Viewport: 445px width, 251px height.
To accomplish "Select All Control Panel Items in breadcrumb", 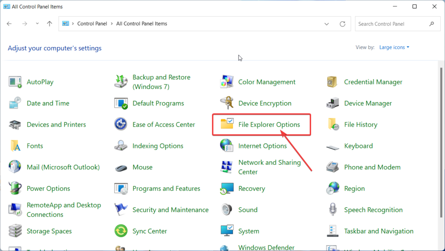I will (141, 23).
